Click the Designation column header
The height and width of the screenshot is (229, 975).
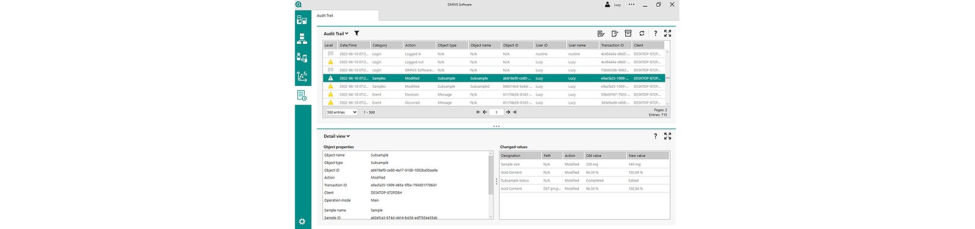pos(520,155)
